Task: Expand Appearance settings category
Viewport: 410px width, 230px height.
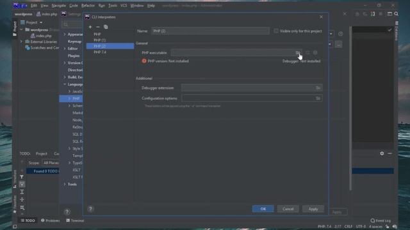Action: pyautogui.click(x=65, y=34)
